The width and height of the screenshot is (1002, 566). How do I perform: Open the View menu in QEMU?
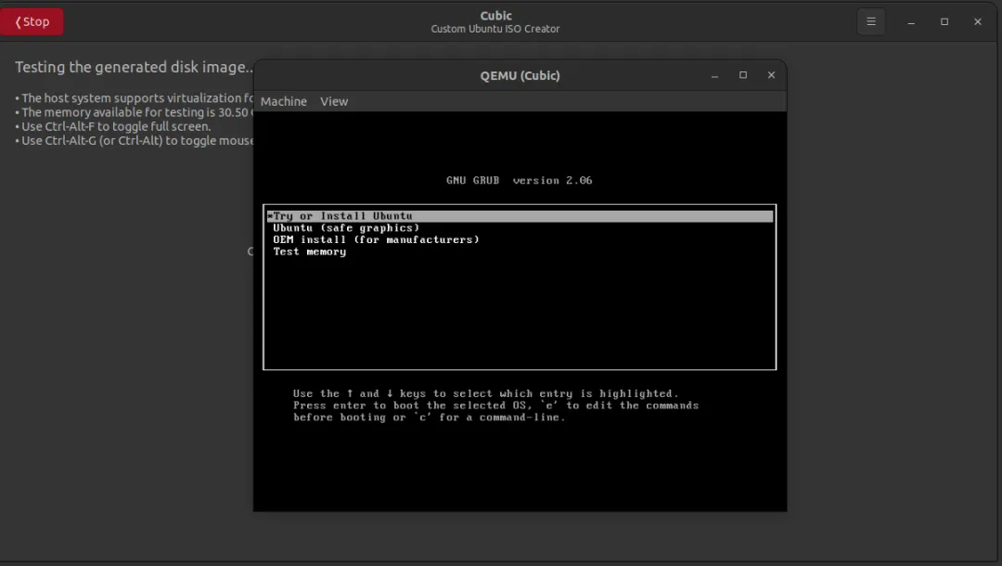(x=334, y=101)
